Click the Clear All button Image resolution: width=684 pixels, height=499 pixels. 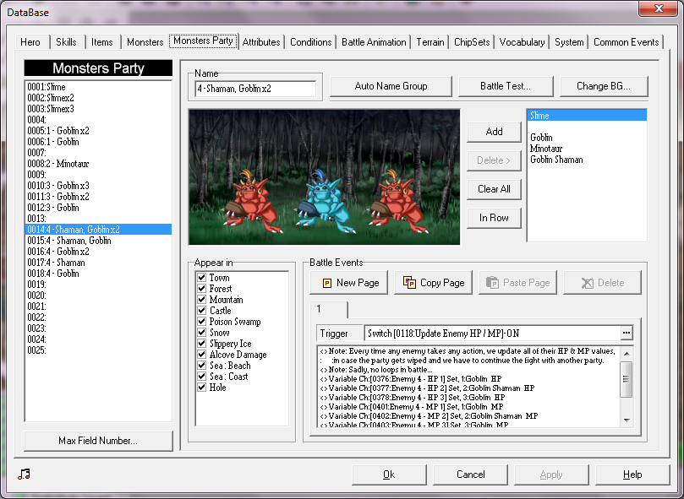(x=494, y=188)
